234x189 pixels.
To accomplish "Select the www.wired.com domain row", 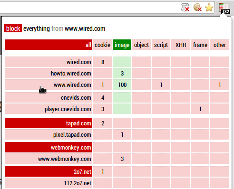I will 49,85.
